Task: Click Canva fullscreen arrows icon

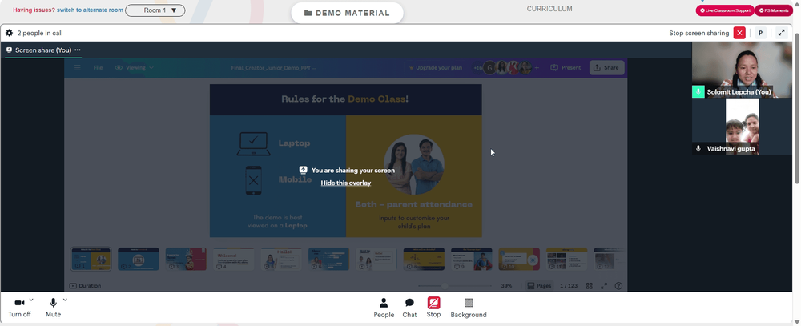Action: (604, 286)
